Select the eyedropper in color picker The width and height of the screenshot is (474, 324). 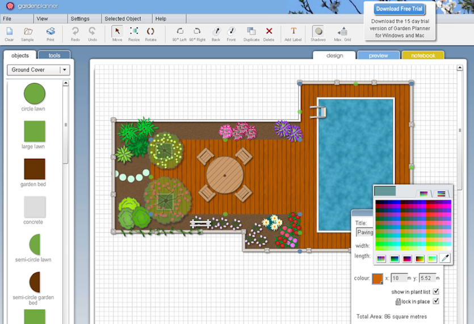pos(445,258)
